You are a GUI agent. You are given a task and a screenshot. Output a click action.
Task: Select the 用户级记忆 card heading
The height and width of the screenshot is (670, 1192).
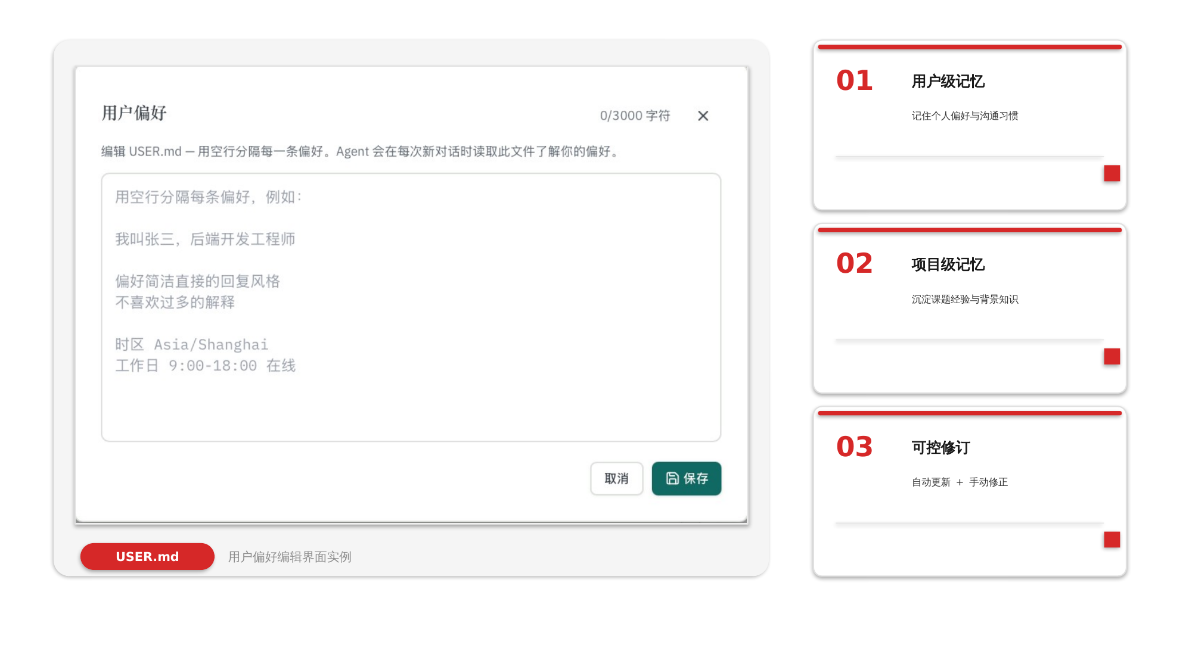(x=948, y=81)
